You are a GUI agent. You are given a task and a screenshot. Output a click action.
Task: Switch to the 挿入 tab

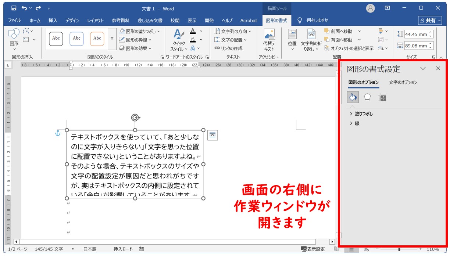[53, 21]
